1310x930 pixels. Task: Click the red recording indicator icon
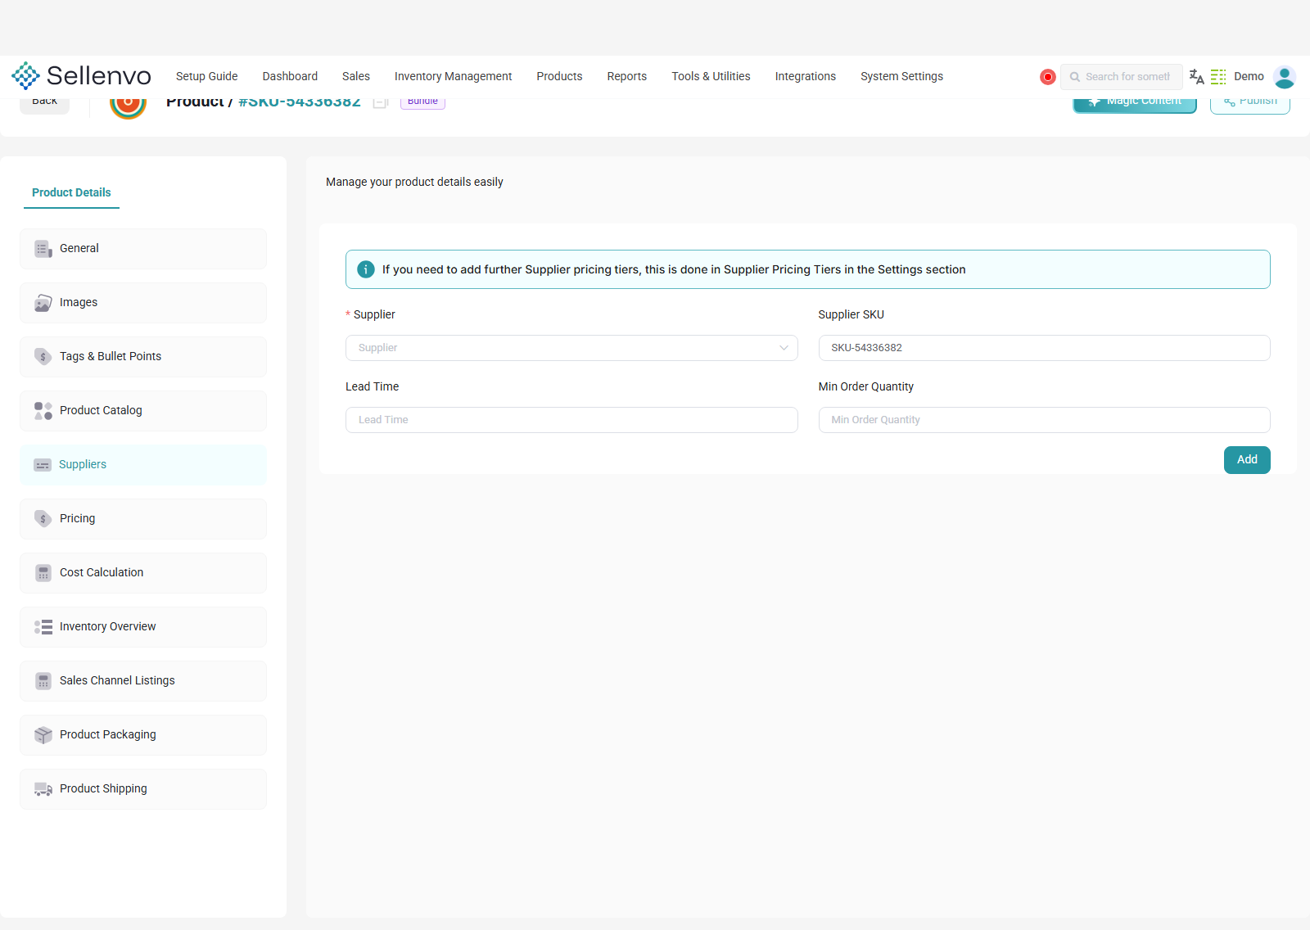[x=1048, y=77]
